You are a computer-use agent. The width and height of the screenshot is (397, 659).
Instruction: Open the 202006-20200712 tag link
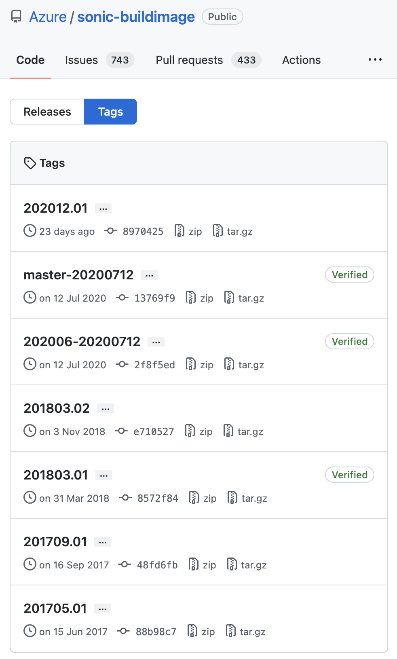pos(82,342)
